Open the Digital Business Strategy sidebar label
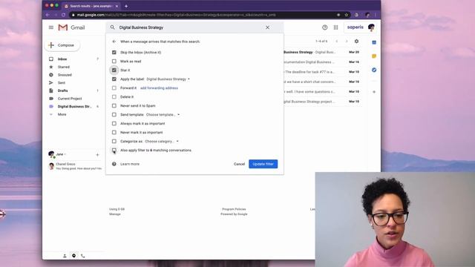Image resolution: width=475 pixels, height=267 pixels. tap(74, 106)
